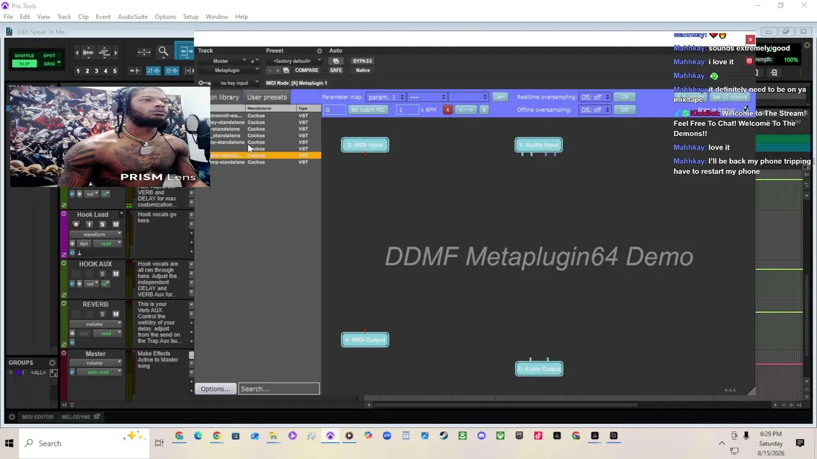817x459 pixels.
Task: Open the Offline oversampling OS dropdown
Action: pos(595,110)
